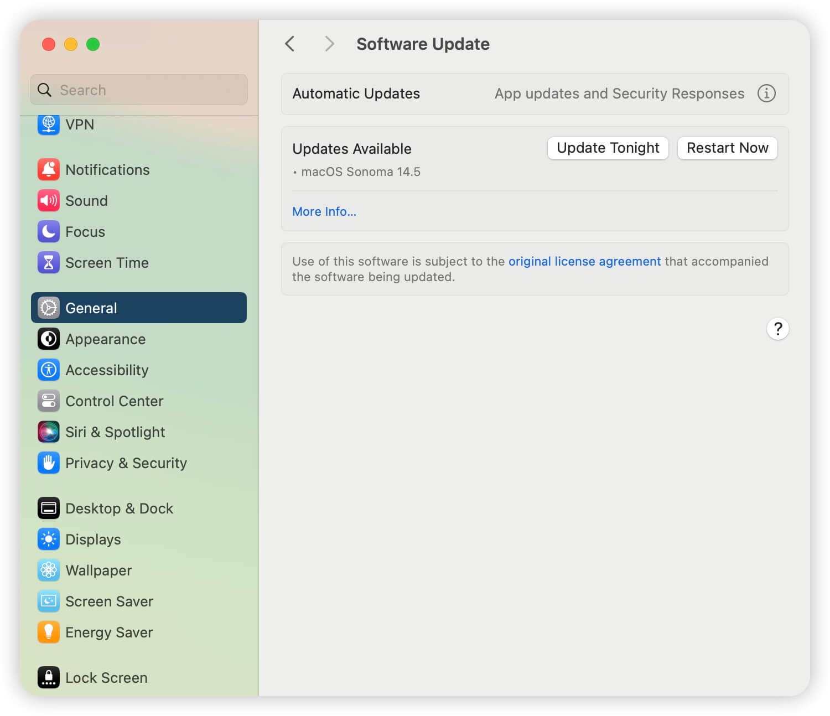
Task: Open the More Info... link
Action: coord(324,212)
